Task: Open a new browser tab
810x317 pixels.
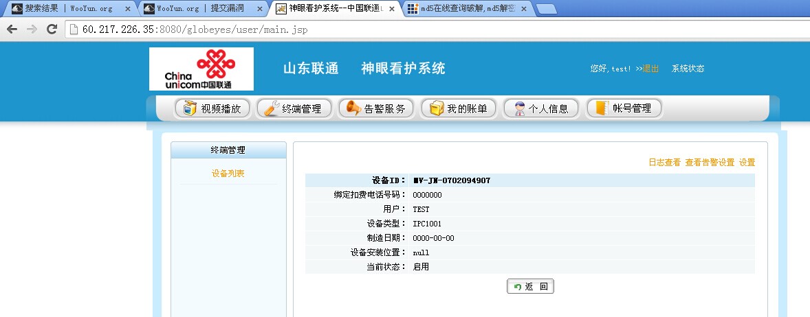Action: pos(546,9)
